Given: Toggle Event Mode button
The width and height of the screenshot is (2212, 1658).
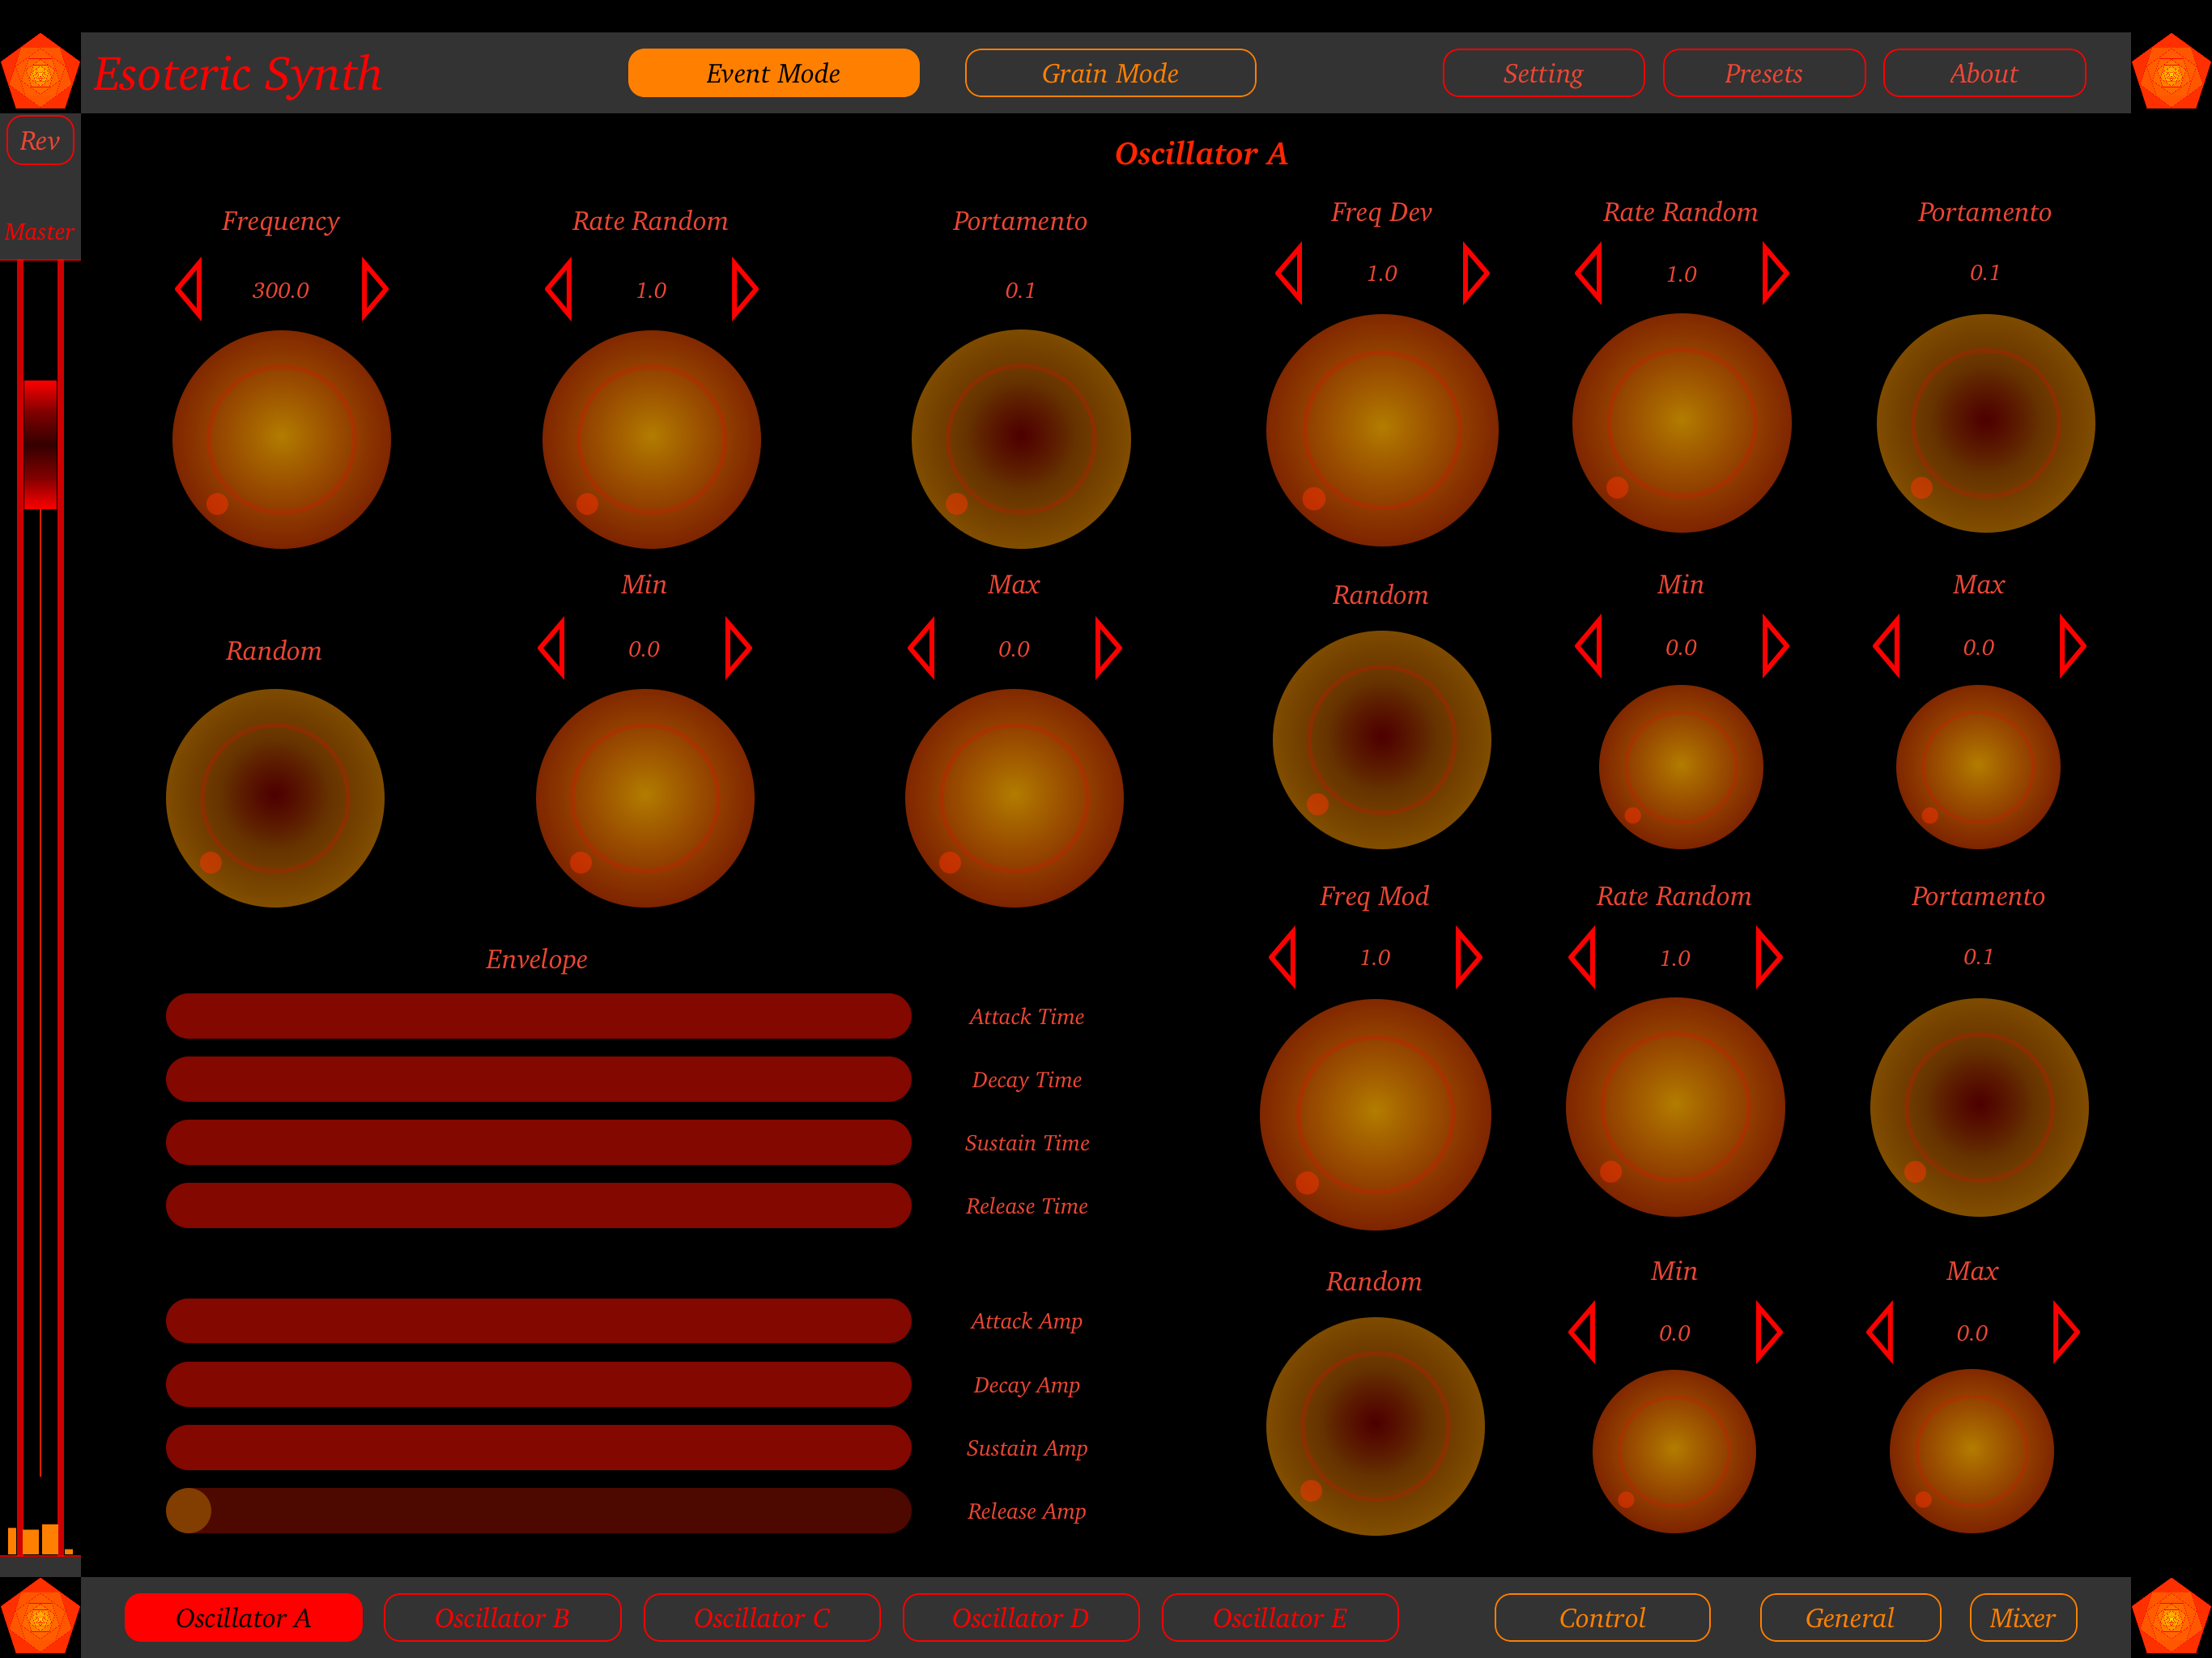Looking at the screenshot, I should [773, 73].
